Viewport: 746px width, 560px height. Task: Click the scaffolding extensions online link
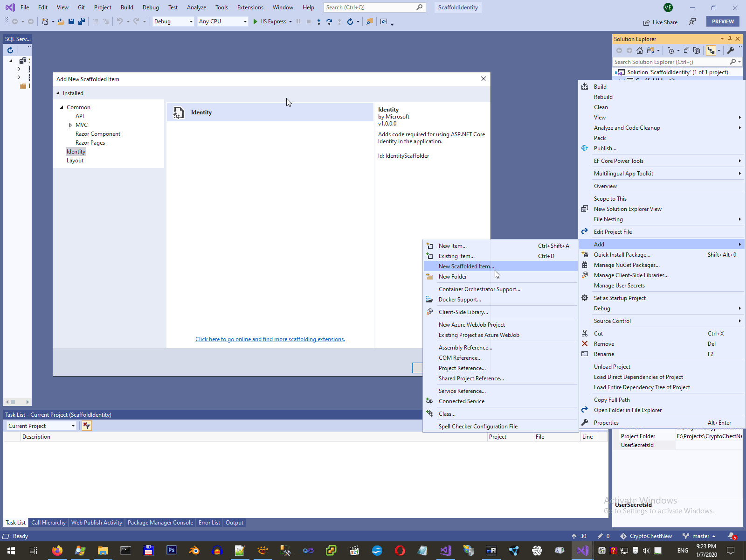[270, 339]
